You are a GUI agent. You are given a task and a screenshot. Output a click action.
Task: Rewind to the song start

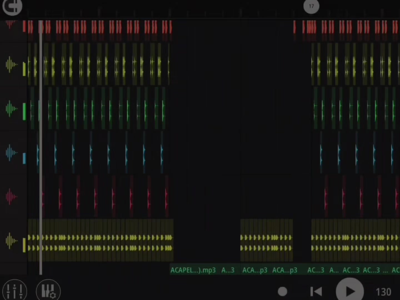point(316,291)
